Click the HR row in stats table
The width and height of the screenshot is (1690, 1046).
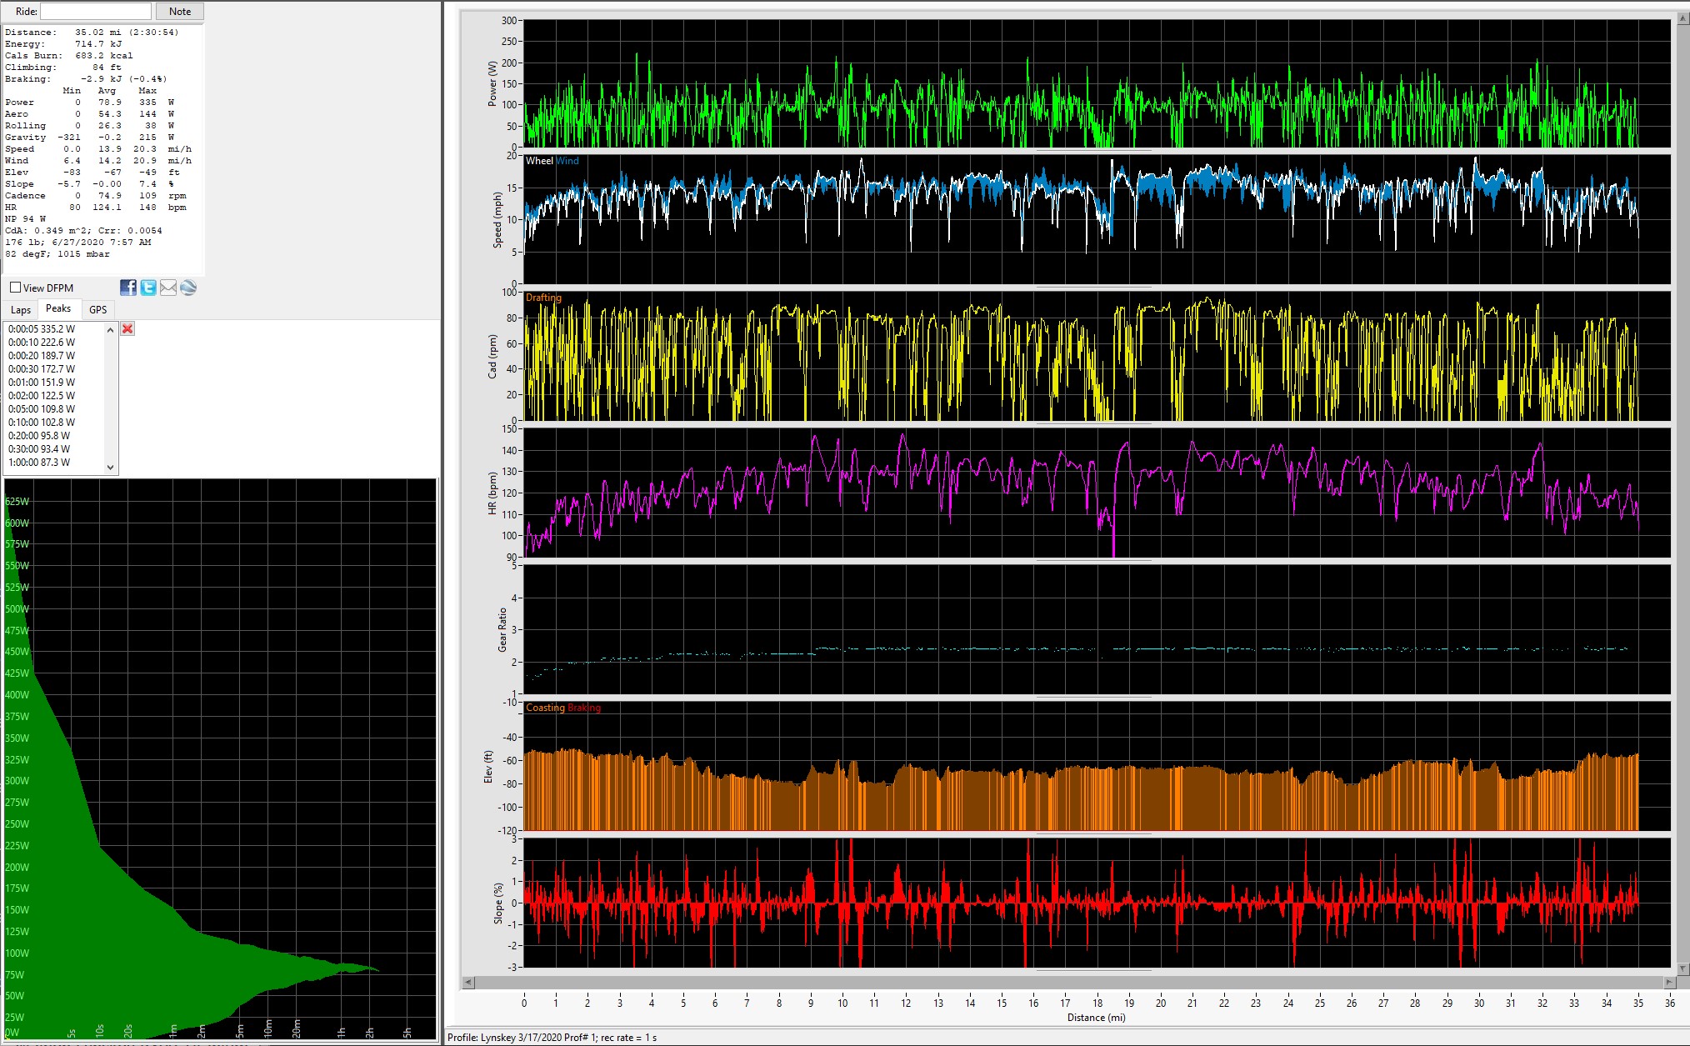[96, 208]
